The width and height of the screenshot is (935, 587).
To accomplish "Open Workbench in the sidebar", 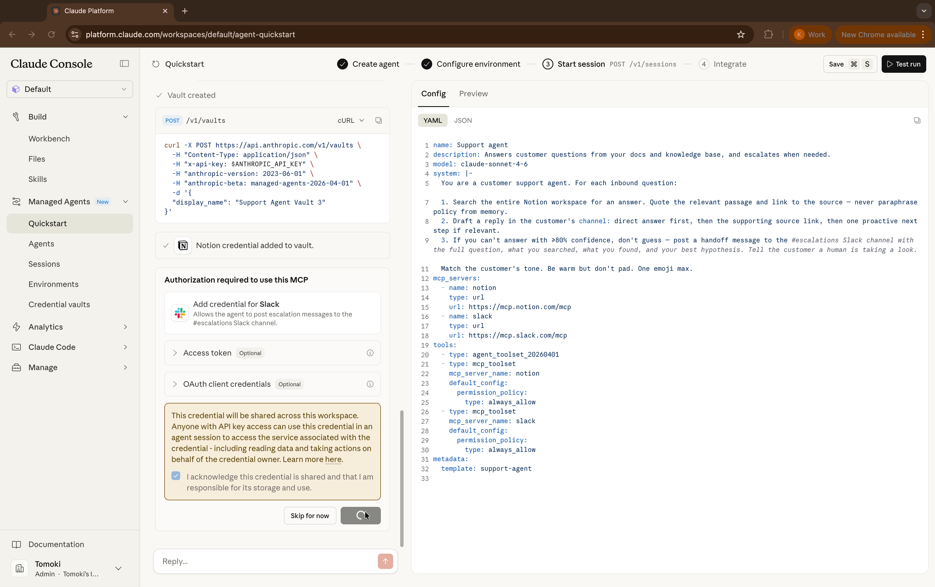I will [x=49, y=139].
